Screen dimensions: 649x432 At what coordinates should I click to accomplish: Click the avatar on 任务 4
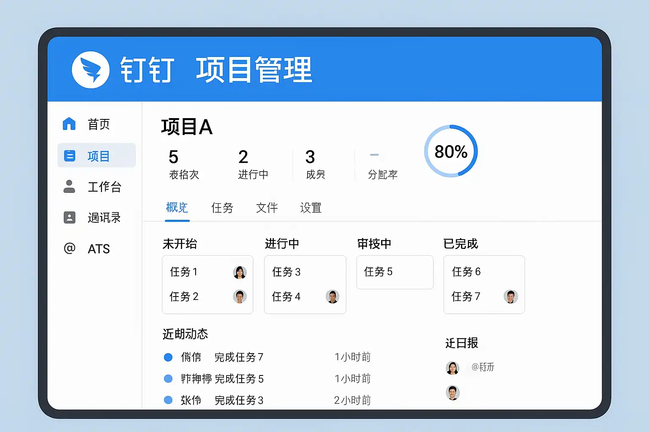tap(333, 297)
